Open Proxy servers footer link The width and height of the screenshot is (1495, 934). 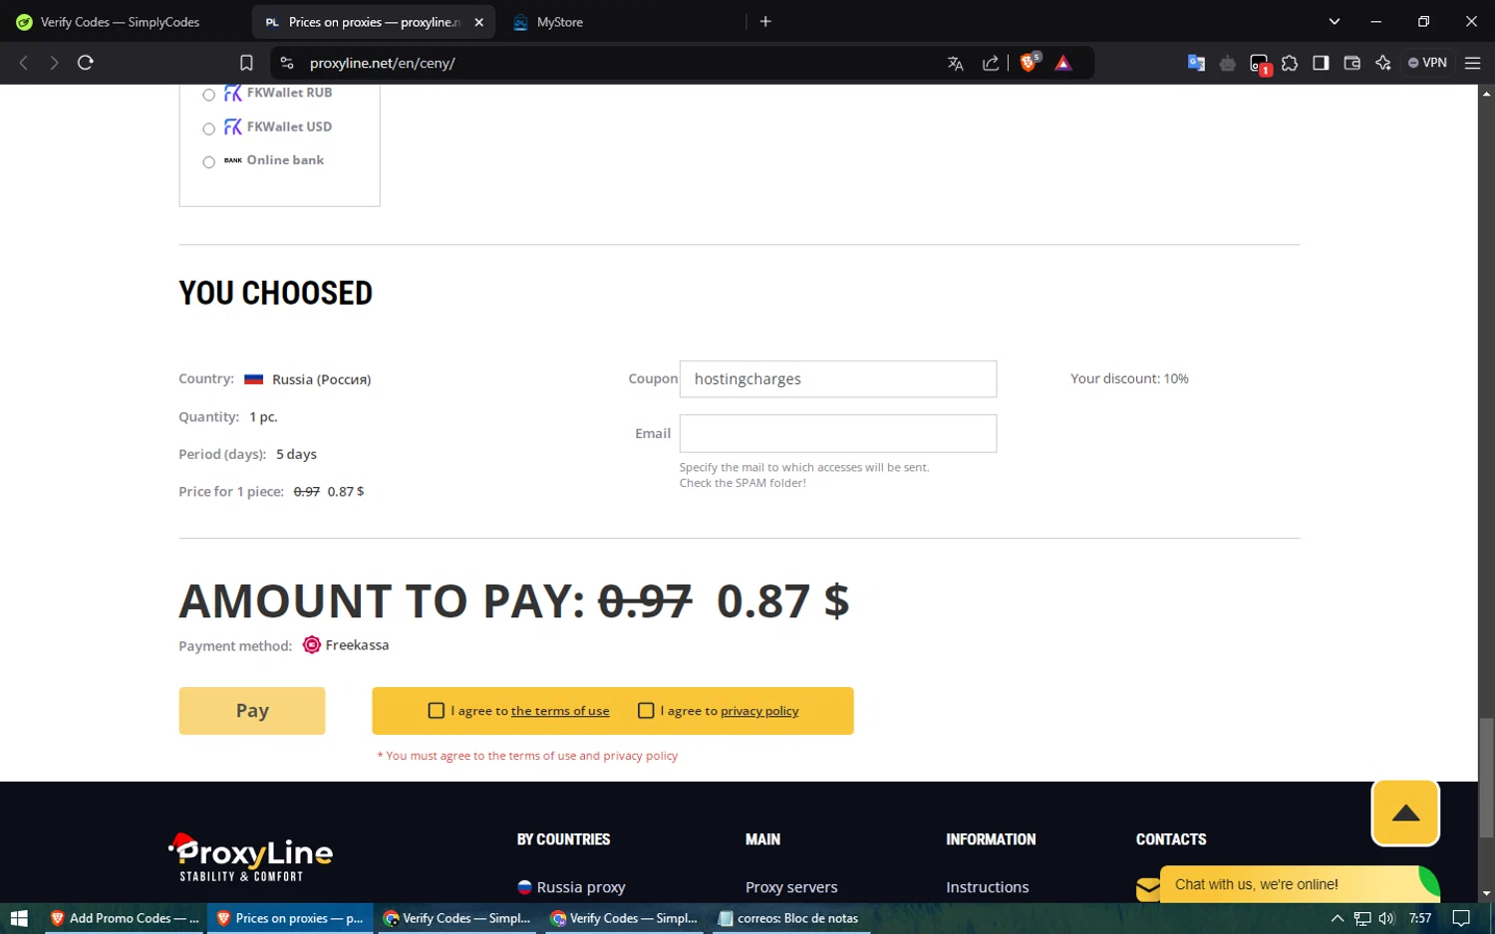[x=791, y=887]
